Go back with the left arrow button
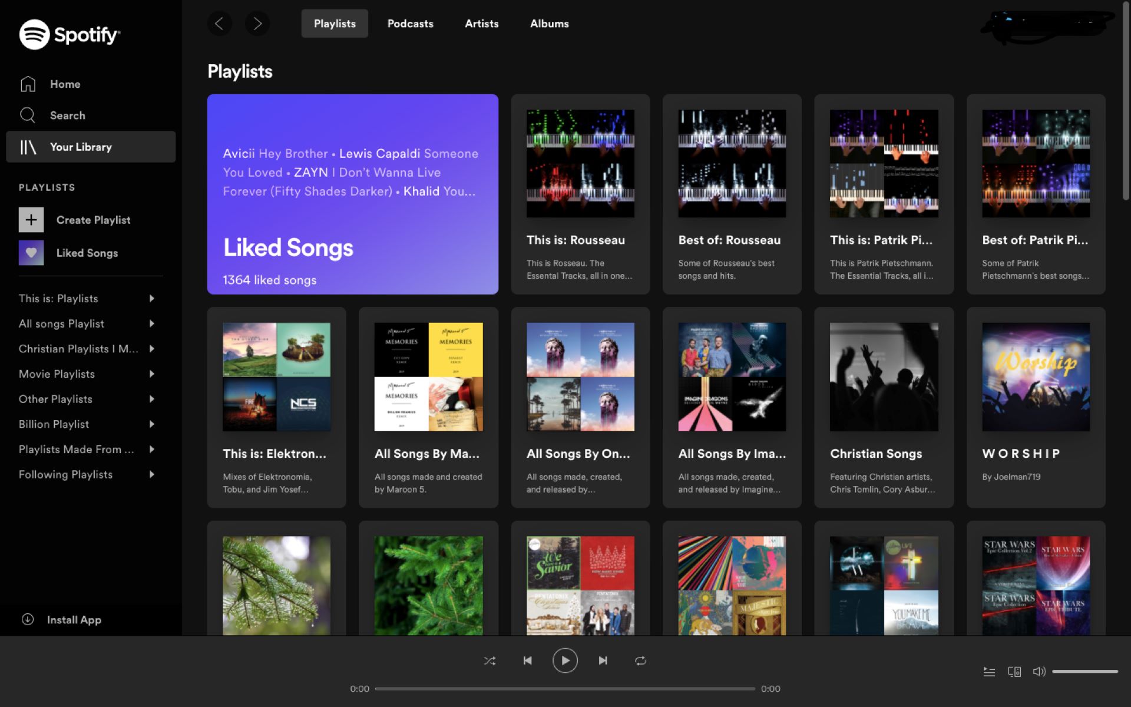Image resolution: width=1131 pixels, height=707 pixels. tap(219, 24)
